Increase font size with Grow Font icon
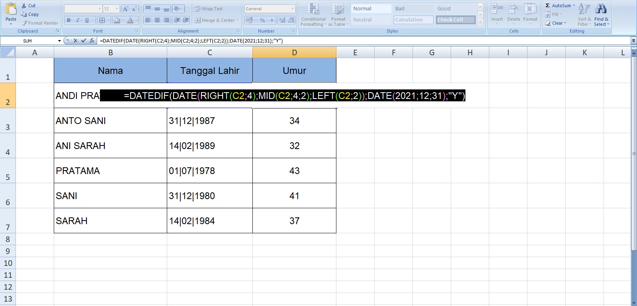637x306 pixels. pos(125,9)
